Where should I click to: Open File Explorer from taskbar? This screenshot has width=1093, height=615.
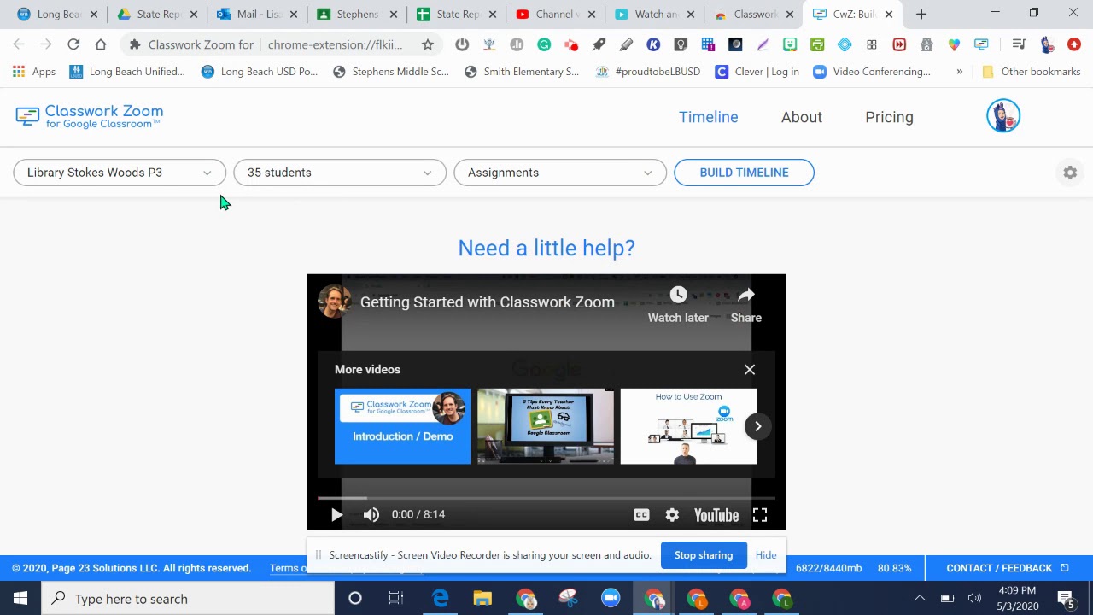click(x=482, y=599)
